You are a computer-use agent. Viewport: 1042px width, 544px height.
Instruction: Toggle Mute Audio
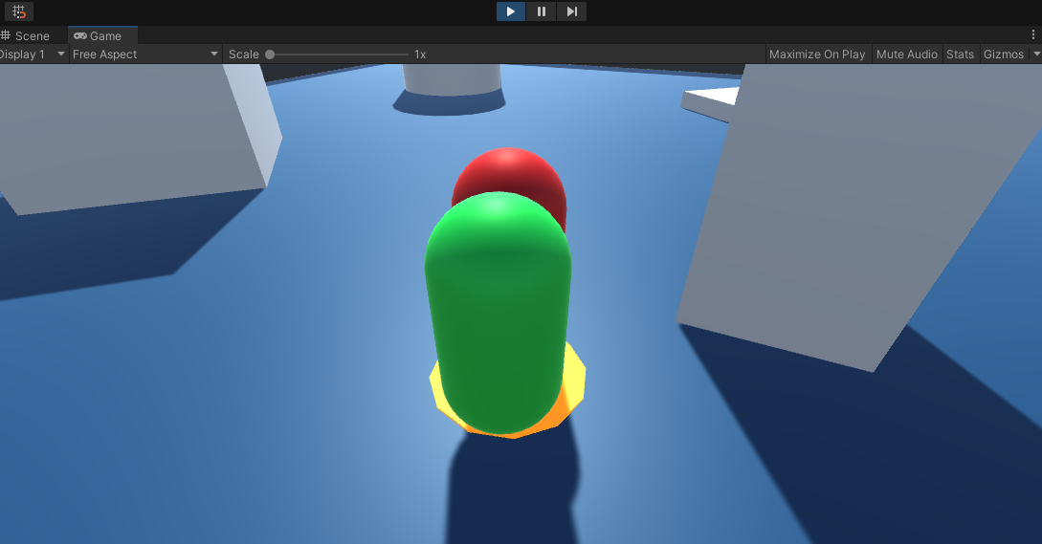906,54
